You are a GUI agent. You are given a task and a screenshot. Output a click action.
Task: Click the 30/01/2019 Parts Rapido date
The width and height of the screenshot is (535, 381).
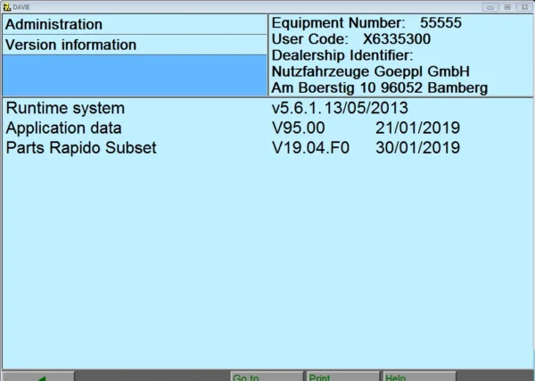tap(417, 148)
